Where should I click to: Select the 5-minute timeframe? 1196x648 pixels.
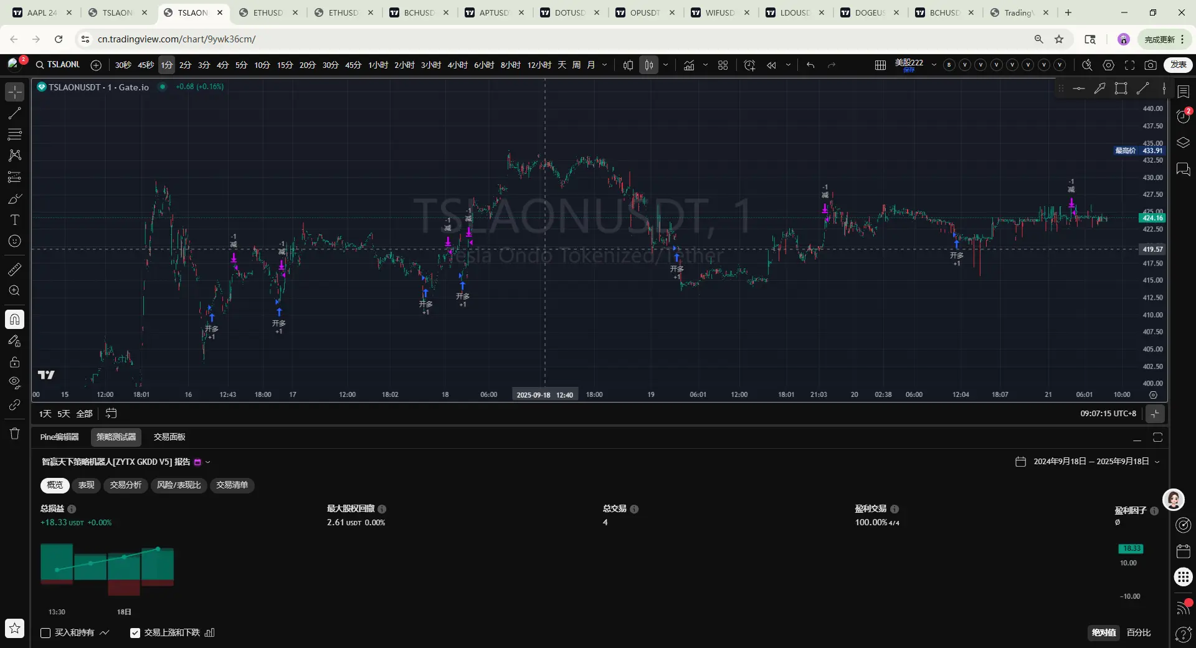[x=242, y=65]
